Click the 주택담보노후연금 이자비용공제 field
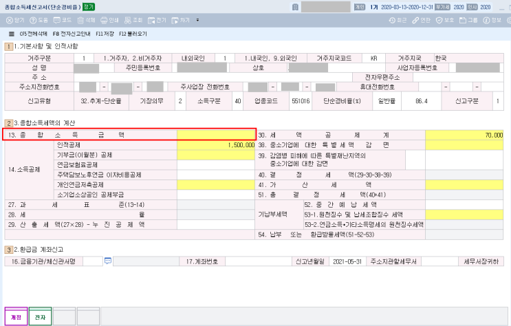Viewport: 511px width, 326px height. [216, 175]
